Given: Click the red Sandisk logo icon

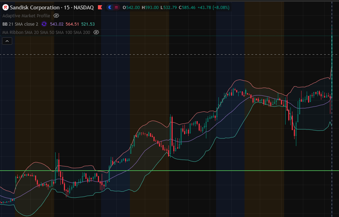Looking at the screenshot, I should (6, 8).
